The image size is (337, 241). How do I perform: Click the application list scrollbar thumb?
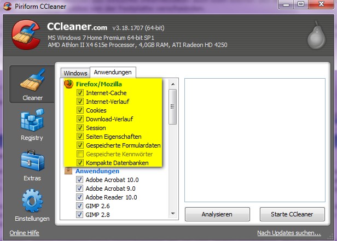point(172,107)
